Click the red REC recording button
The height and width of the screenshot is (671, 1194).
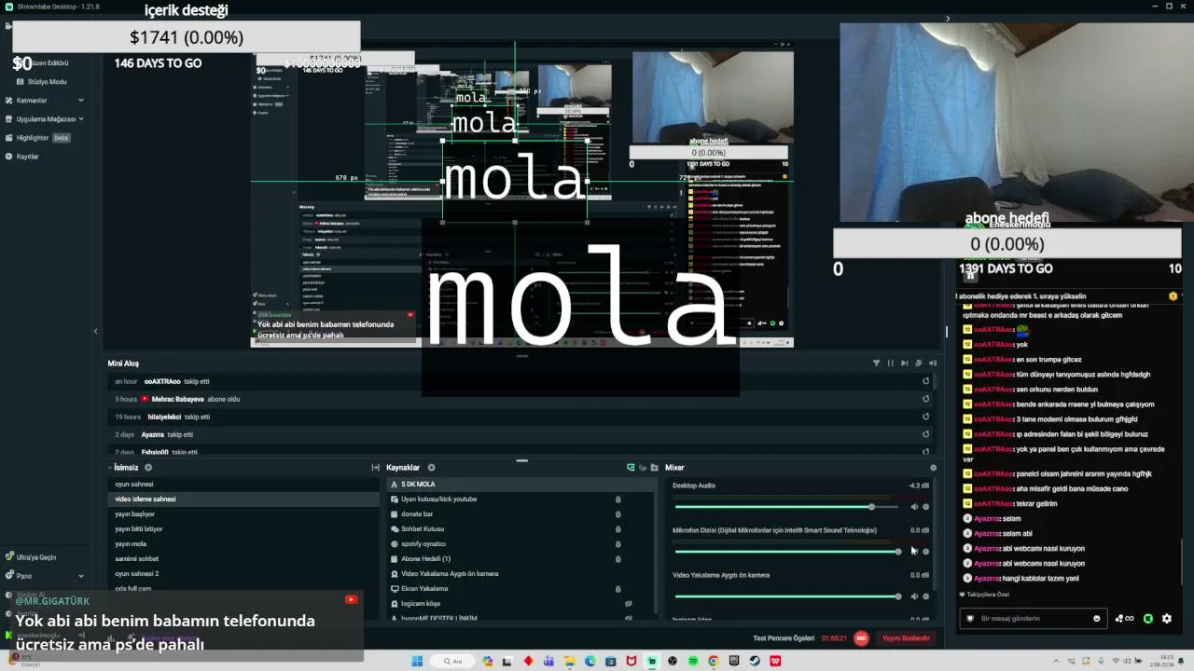(x=862, y=638)
